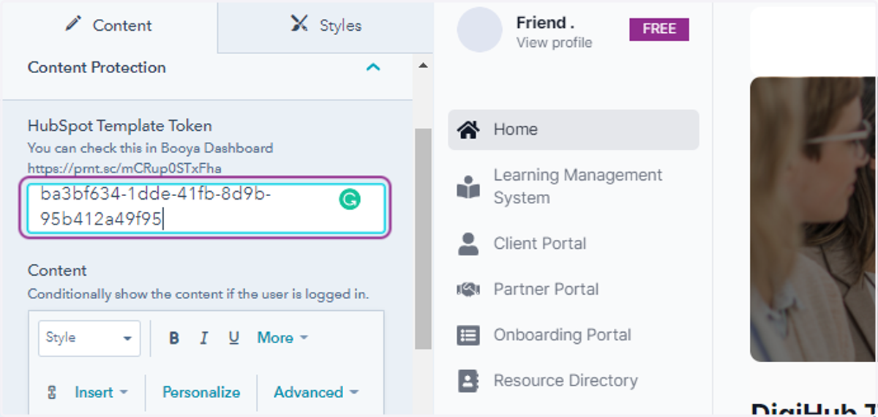The width and height of the screenshot is (878, 417).
Task: Switch to the Styles tab
Action: pyautogui.click(x=326, y=25)
